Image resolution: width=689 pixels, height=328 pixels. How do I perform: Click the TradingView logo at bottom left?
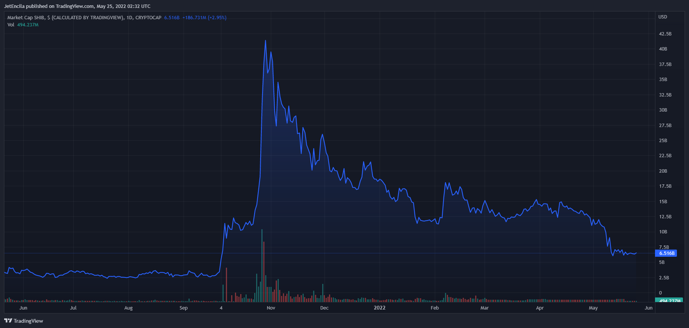[x=23, y=321]
